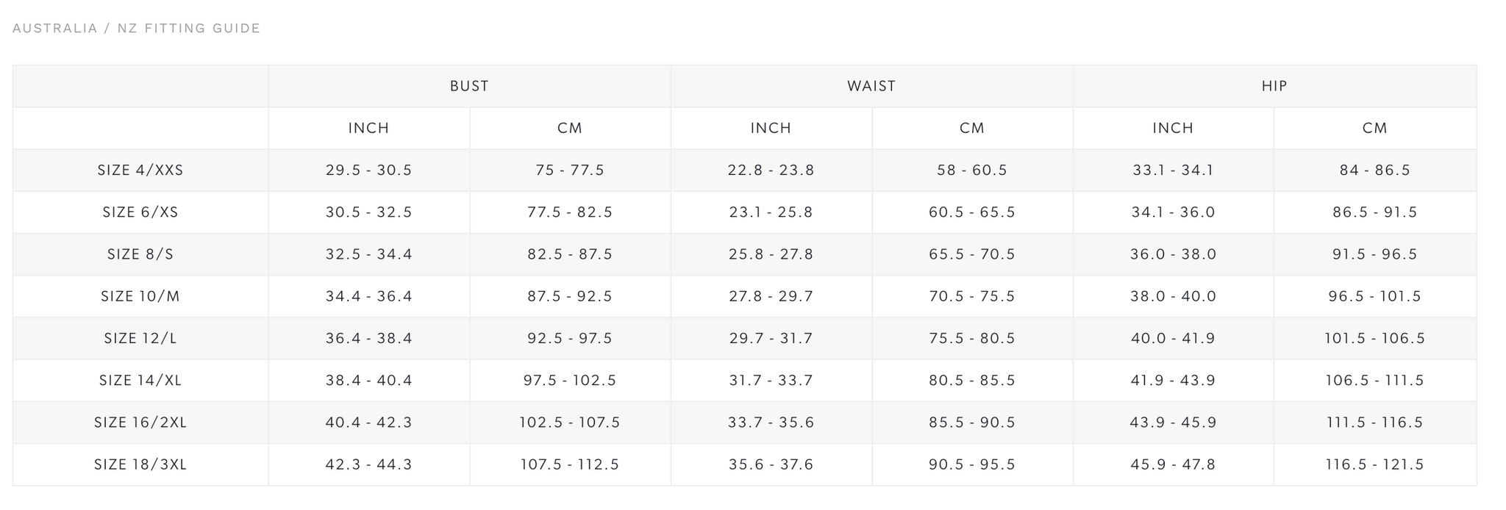Image resolution: width=1506 pixels, height=510 pixels.
Task: Select the HIP column header
Action: 1274,86
